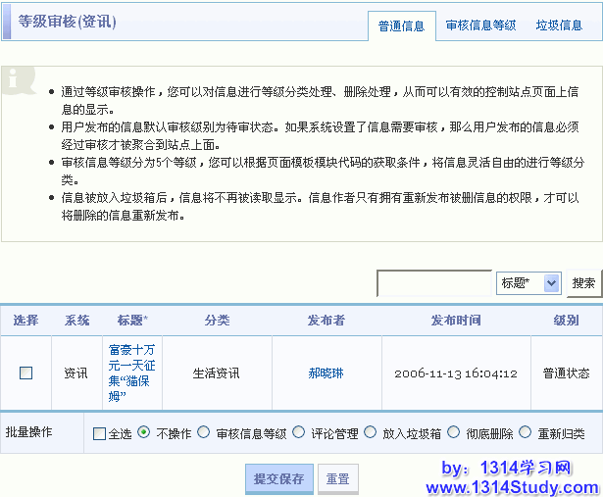Screen dimensions: 603x497
Task: Click the 级别 column header
Action: point(566,321)
